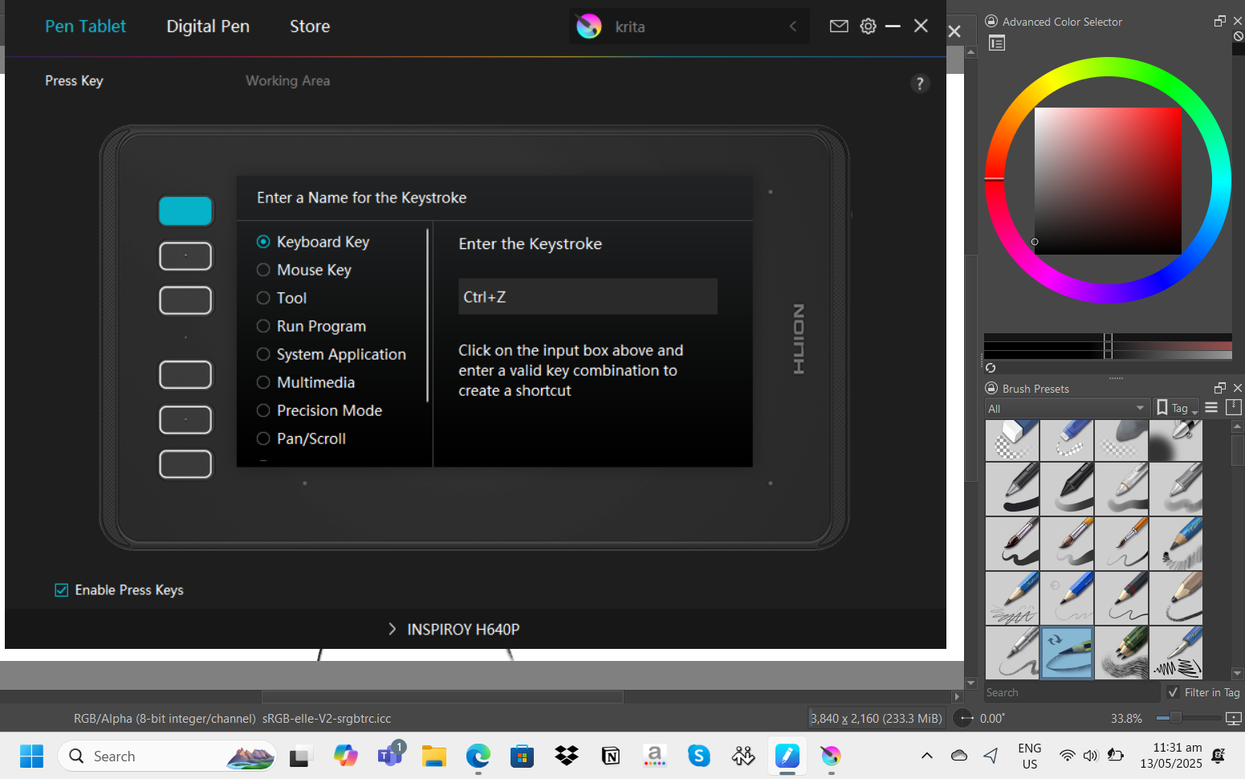
Task: Open the help question mark icon
Action: coord(920,84)
